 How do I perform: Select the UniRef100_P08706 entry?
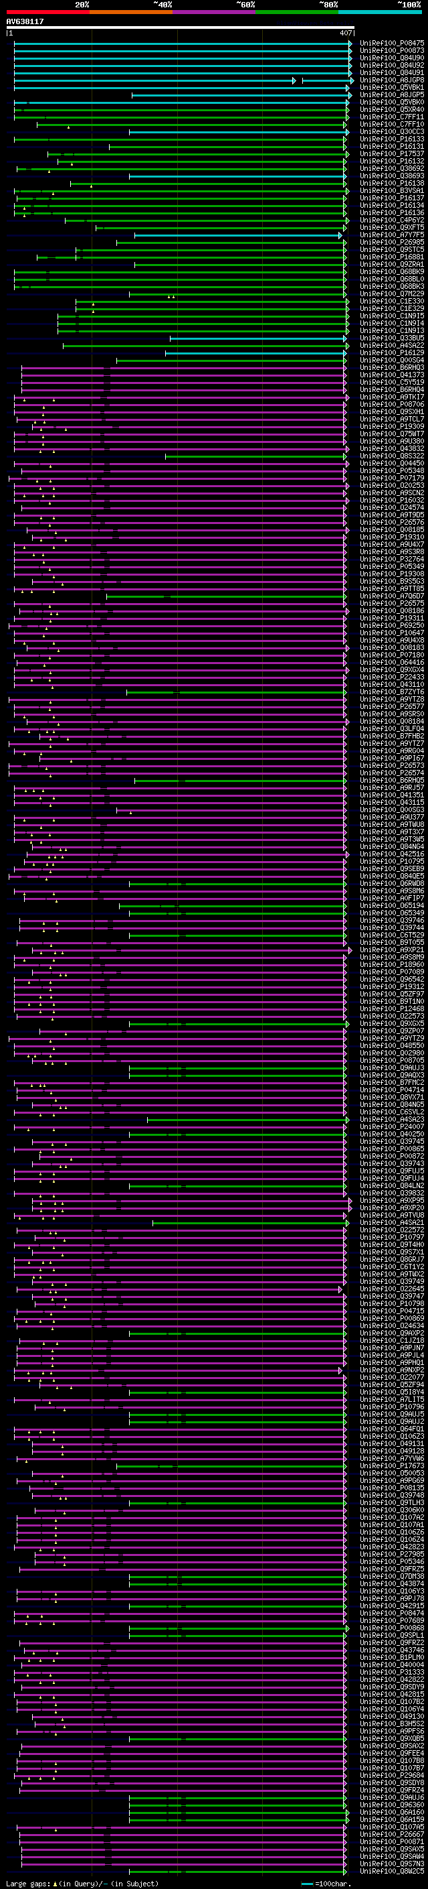[x=392, y=405]
